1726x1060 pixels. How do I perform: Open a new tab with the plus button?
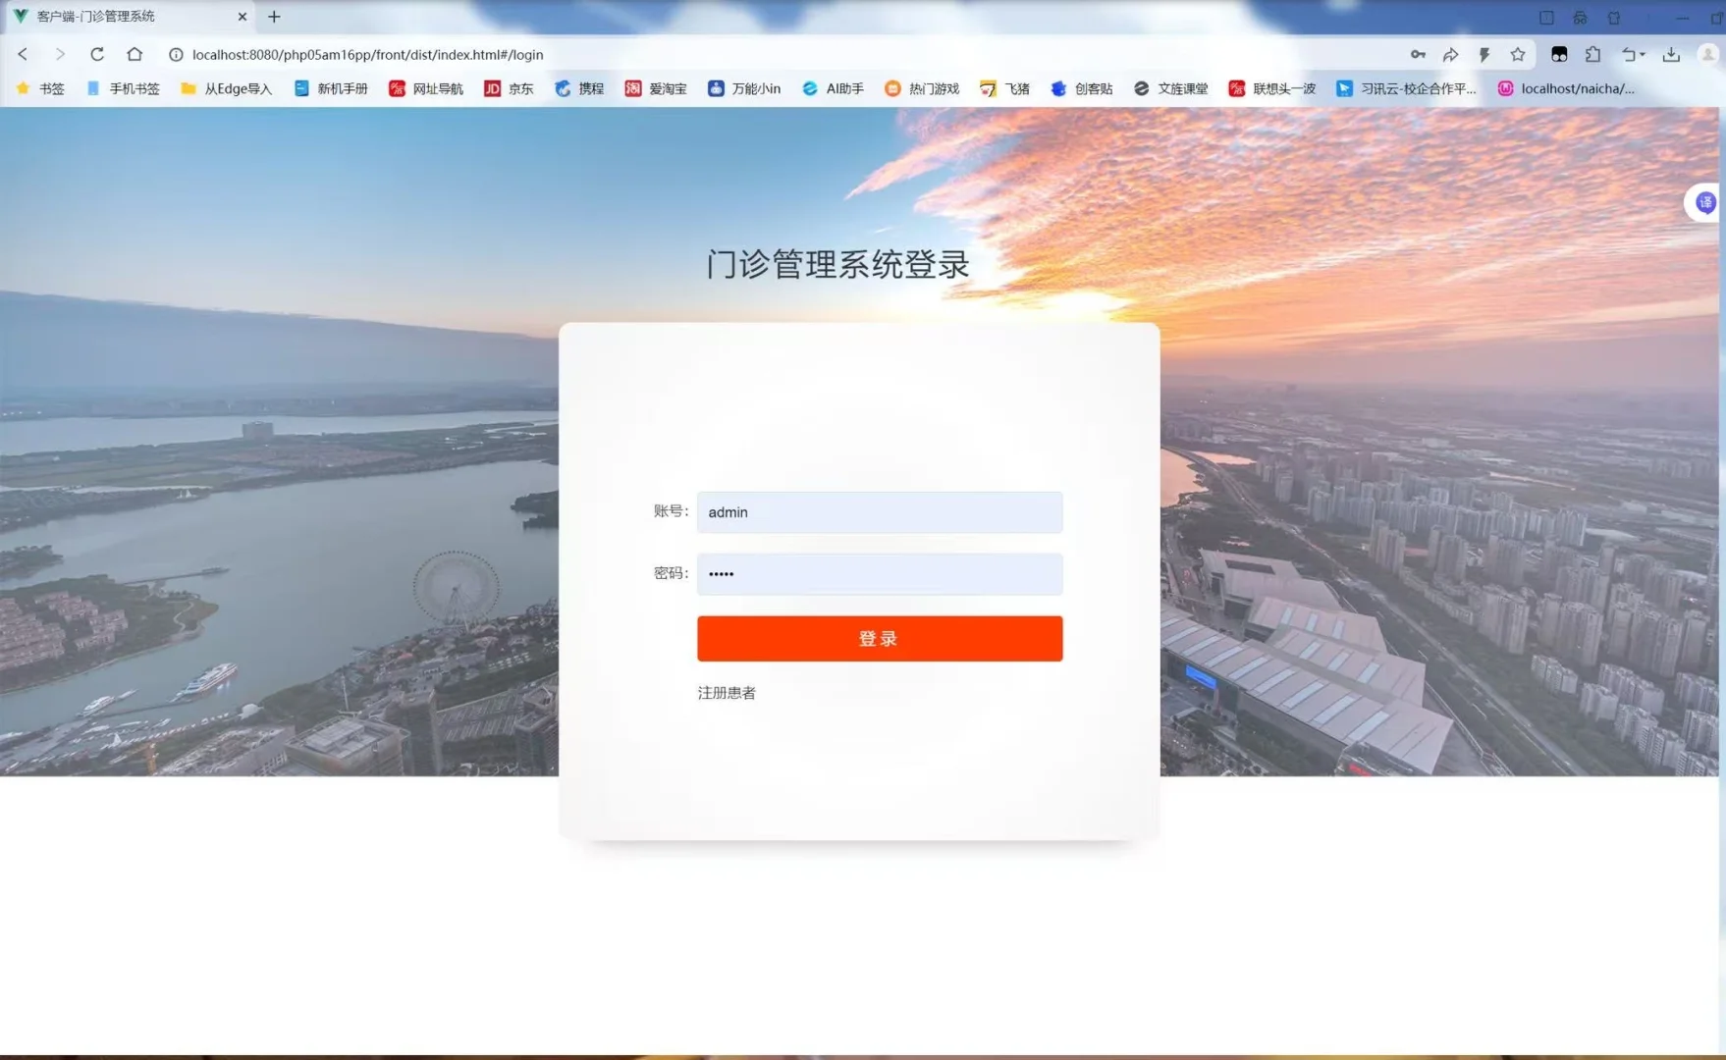tap(274, 17)
